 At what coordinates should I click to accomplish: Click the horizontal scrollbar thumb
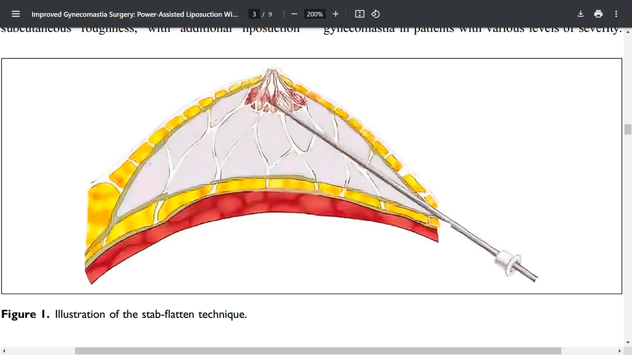pyautogui.click(x=318, y=351)
